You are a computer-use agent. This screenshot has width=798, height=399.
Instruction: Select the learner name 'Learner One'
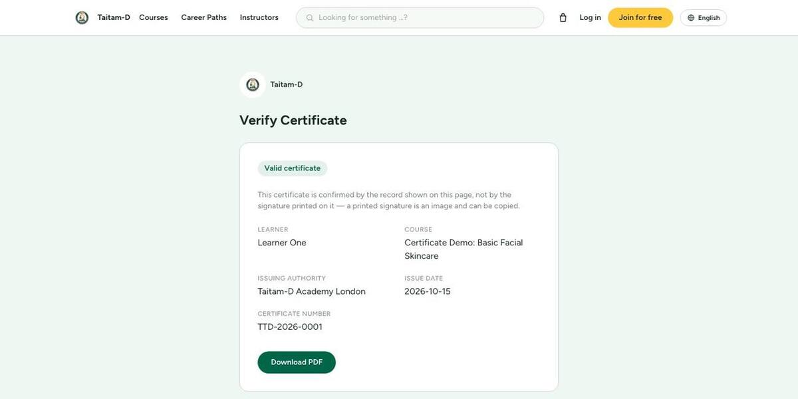tap(282, 243)
